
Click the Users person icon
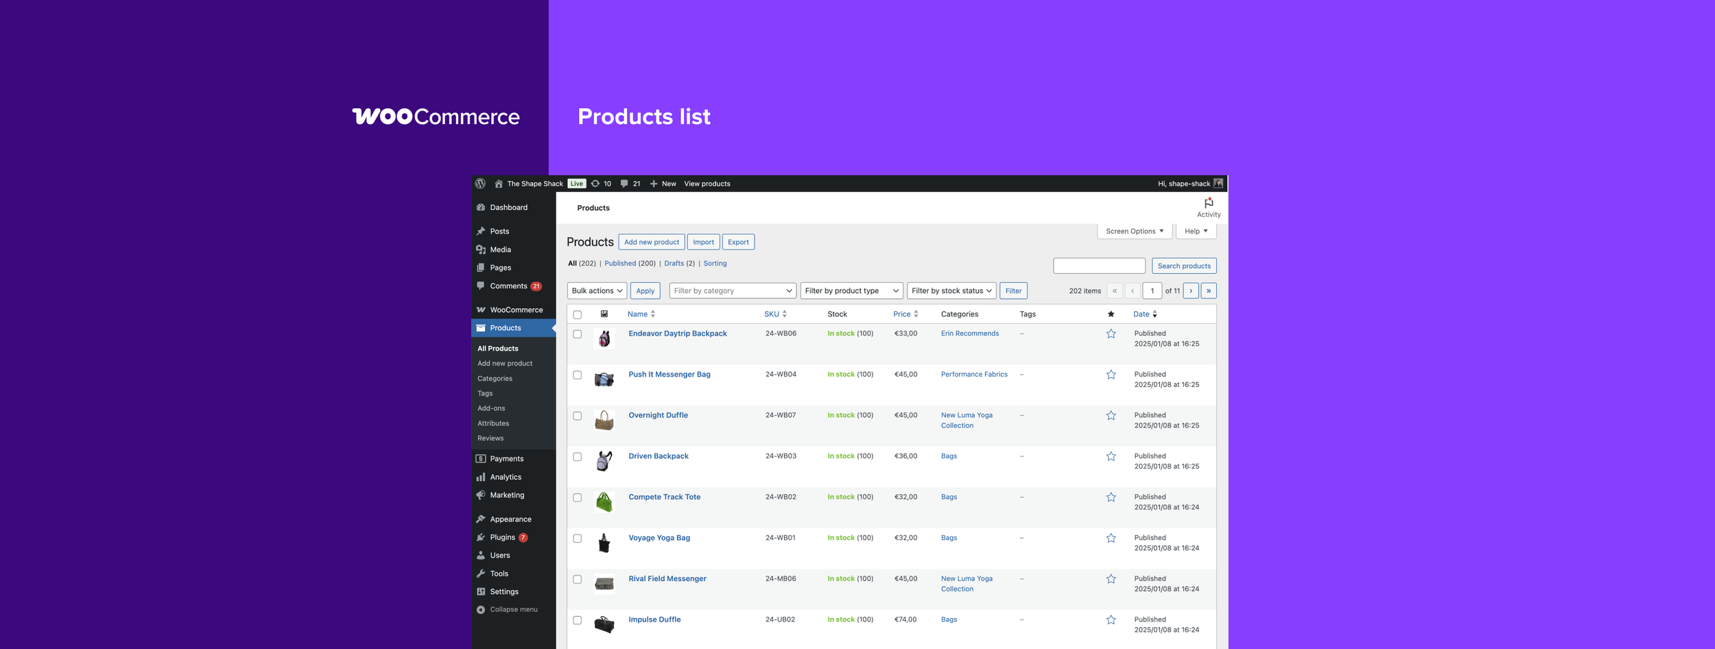(x=481, y=556)
